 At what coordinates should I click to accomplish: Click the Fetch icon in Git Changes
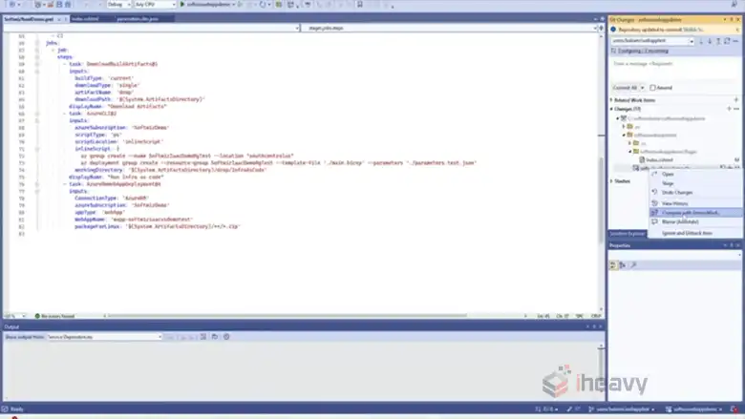(x=701, y=41)
